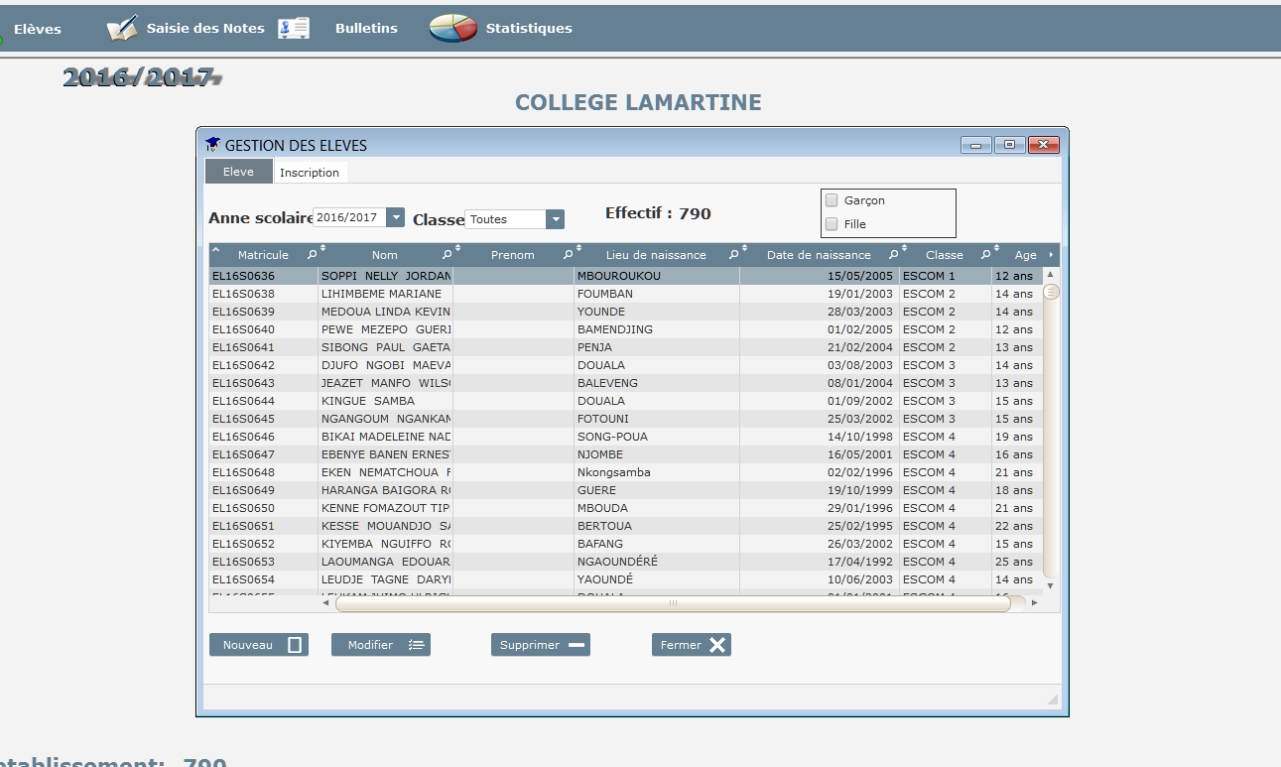The image size is (1281, 767).
Task: Click birth date 03/08/2003
Action: (860, 365)
